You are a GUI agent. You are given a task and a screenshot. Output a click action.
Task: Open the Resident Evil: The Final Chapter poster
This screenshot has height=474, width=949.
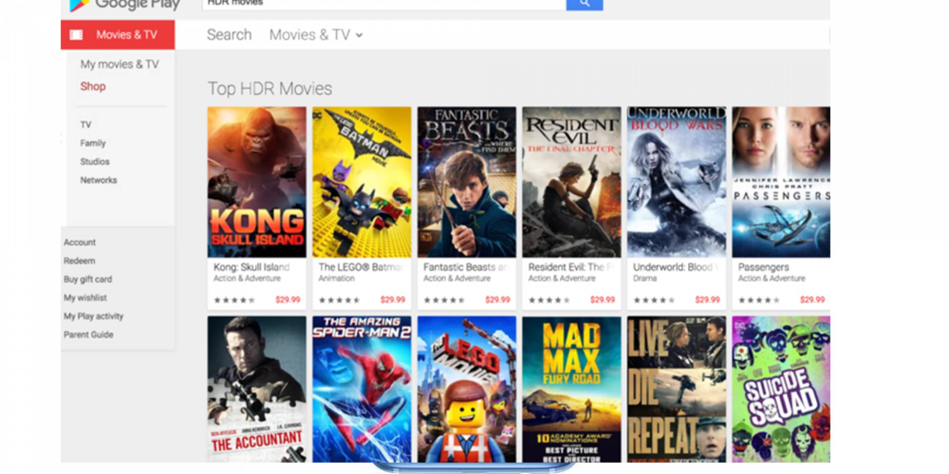571,182
